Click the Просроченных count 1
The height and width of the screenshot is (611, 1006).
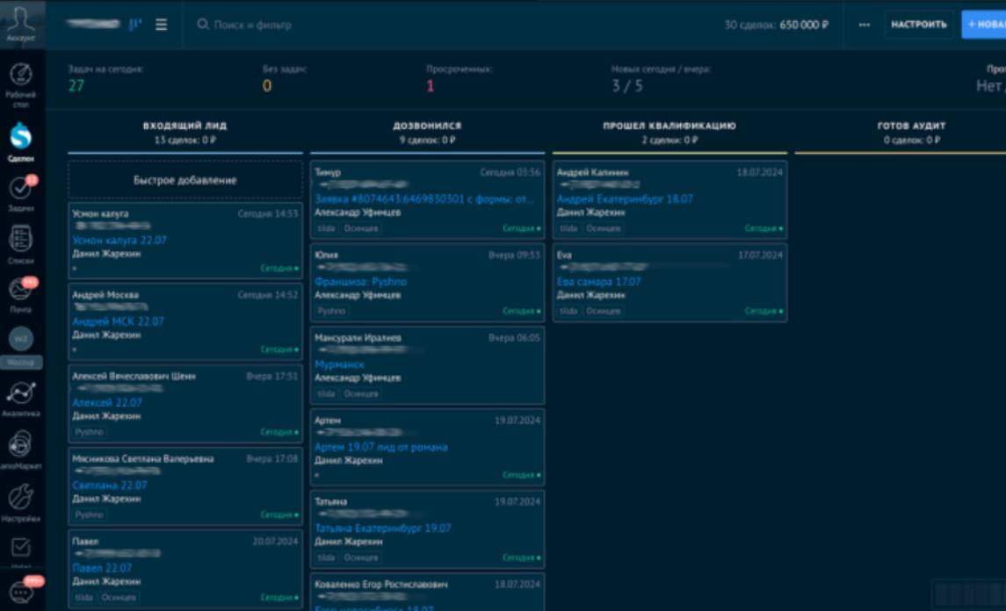[430, 86]
